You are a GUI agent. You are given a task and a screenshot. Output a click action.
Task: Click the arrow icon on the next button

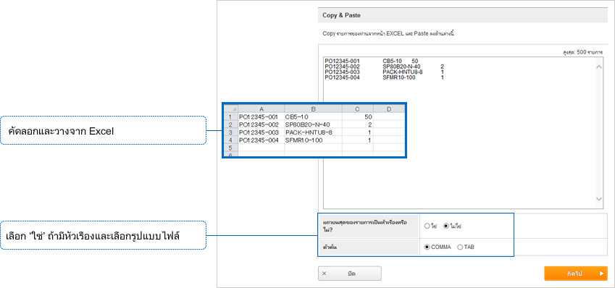tap(602, 274)
